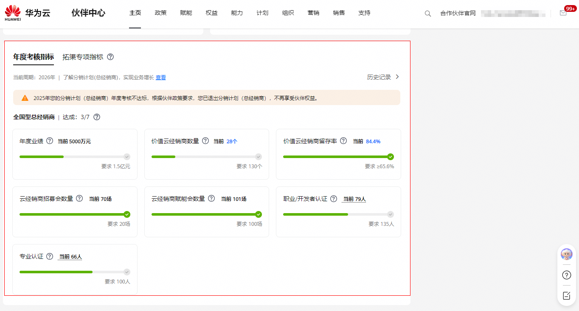Click the orange warning triangle icon
The height and width of the screenshot is (311, 579).
[x=25, y=98]
